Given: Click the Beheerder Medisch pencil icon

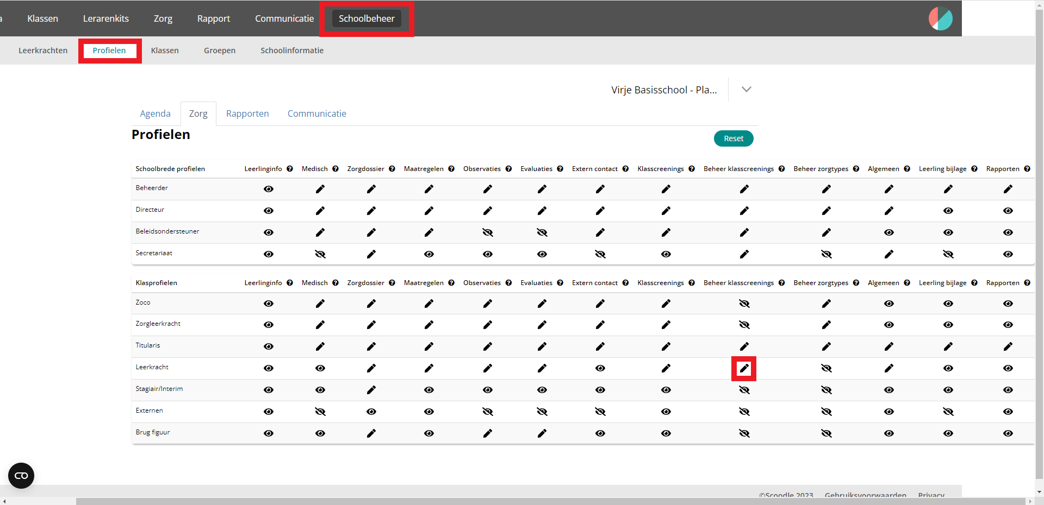Looking at the screenshot, I should pyautogui.click(x=320, y=189).
